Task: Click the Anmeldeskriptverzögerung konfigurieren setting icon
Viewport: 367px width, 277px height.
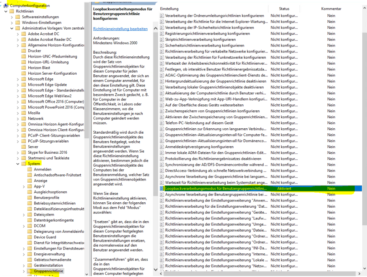Action: (x=162, y=147)
